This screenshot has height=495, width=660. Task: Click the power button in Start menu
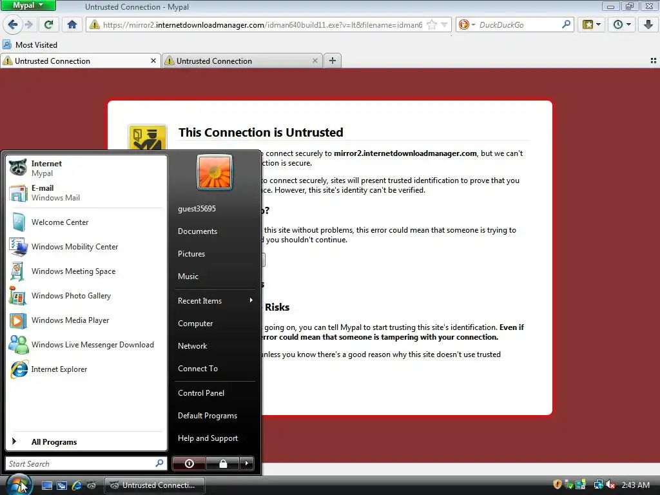tap(189, 463)
